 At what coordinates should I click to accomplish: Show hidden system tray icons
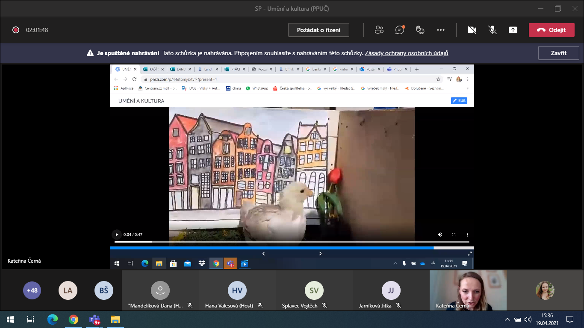tap(507, 319)
